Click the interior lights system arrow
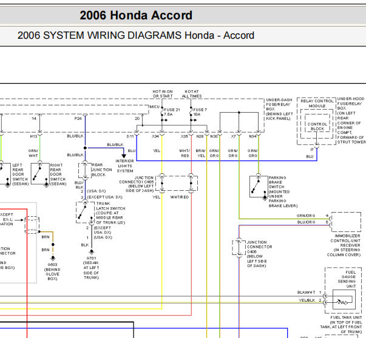The height and width of the screenshot is (338, 366). 124,156
